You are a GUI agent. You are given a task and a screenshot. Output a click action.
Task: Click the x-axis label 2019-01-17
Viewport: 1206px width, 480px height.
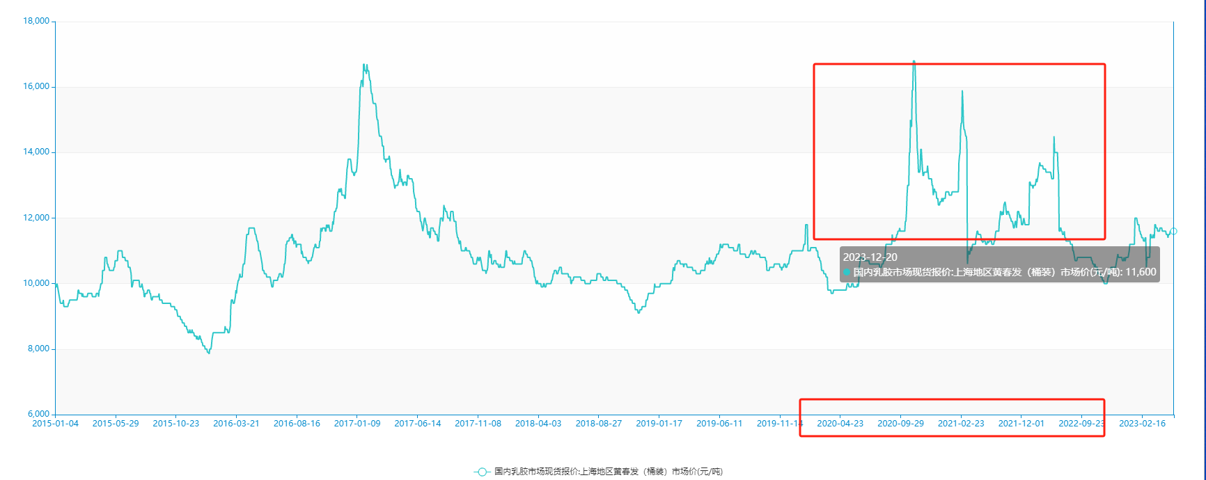[x=659, y=423]
